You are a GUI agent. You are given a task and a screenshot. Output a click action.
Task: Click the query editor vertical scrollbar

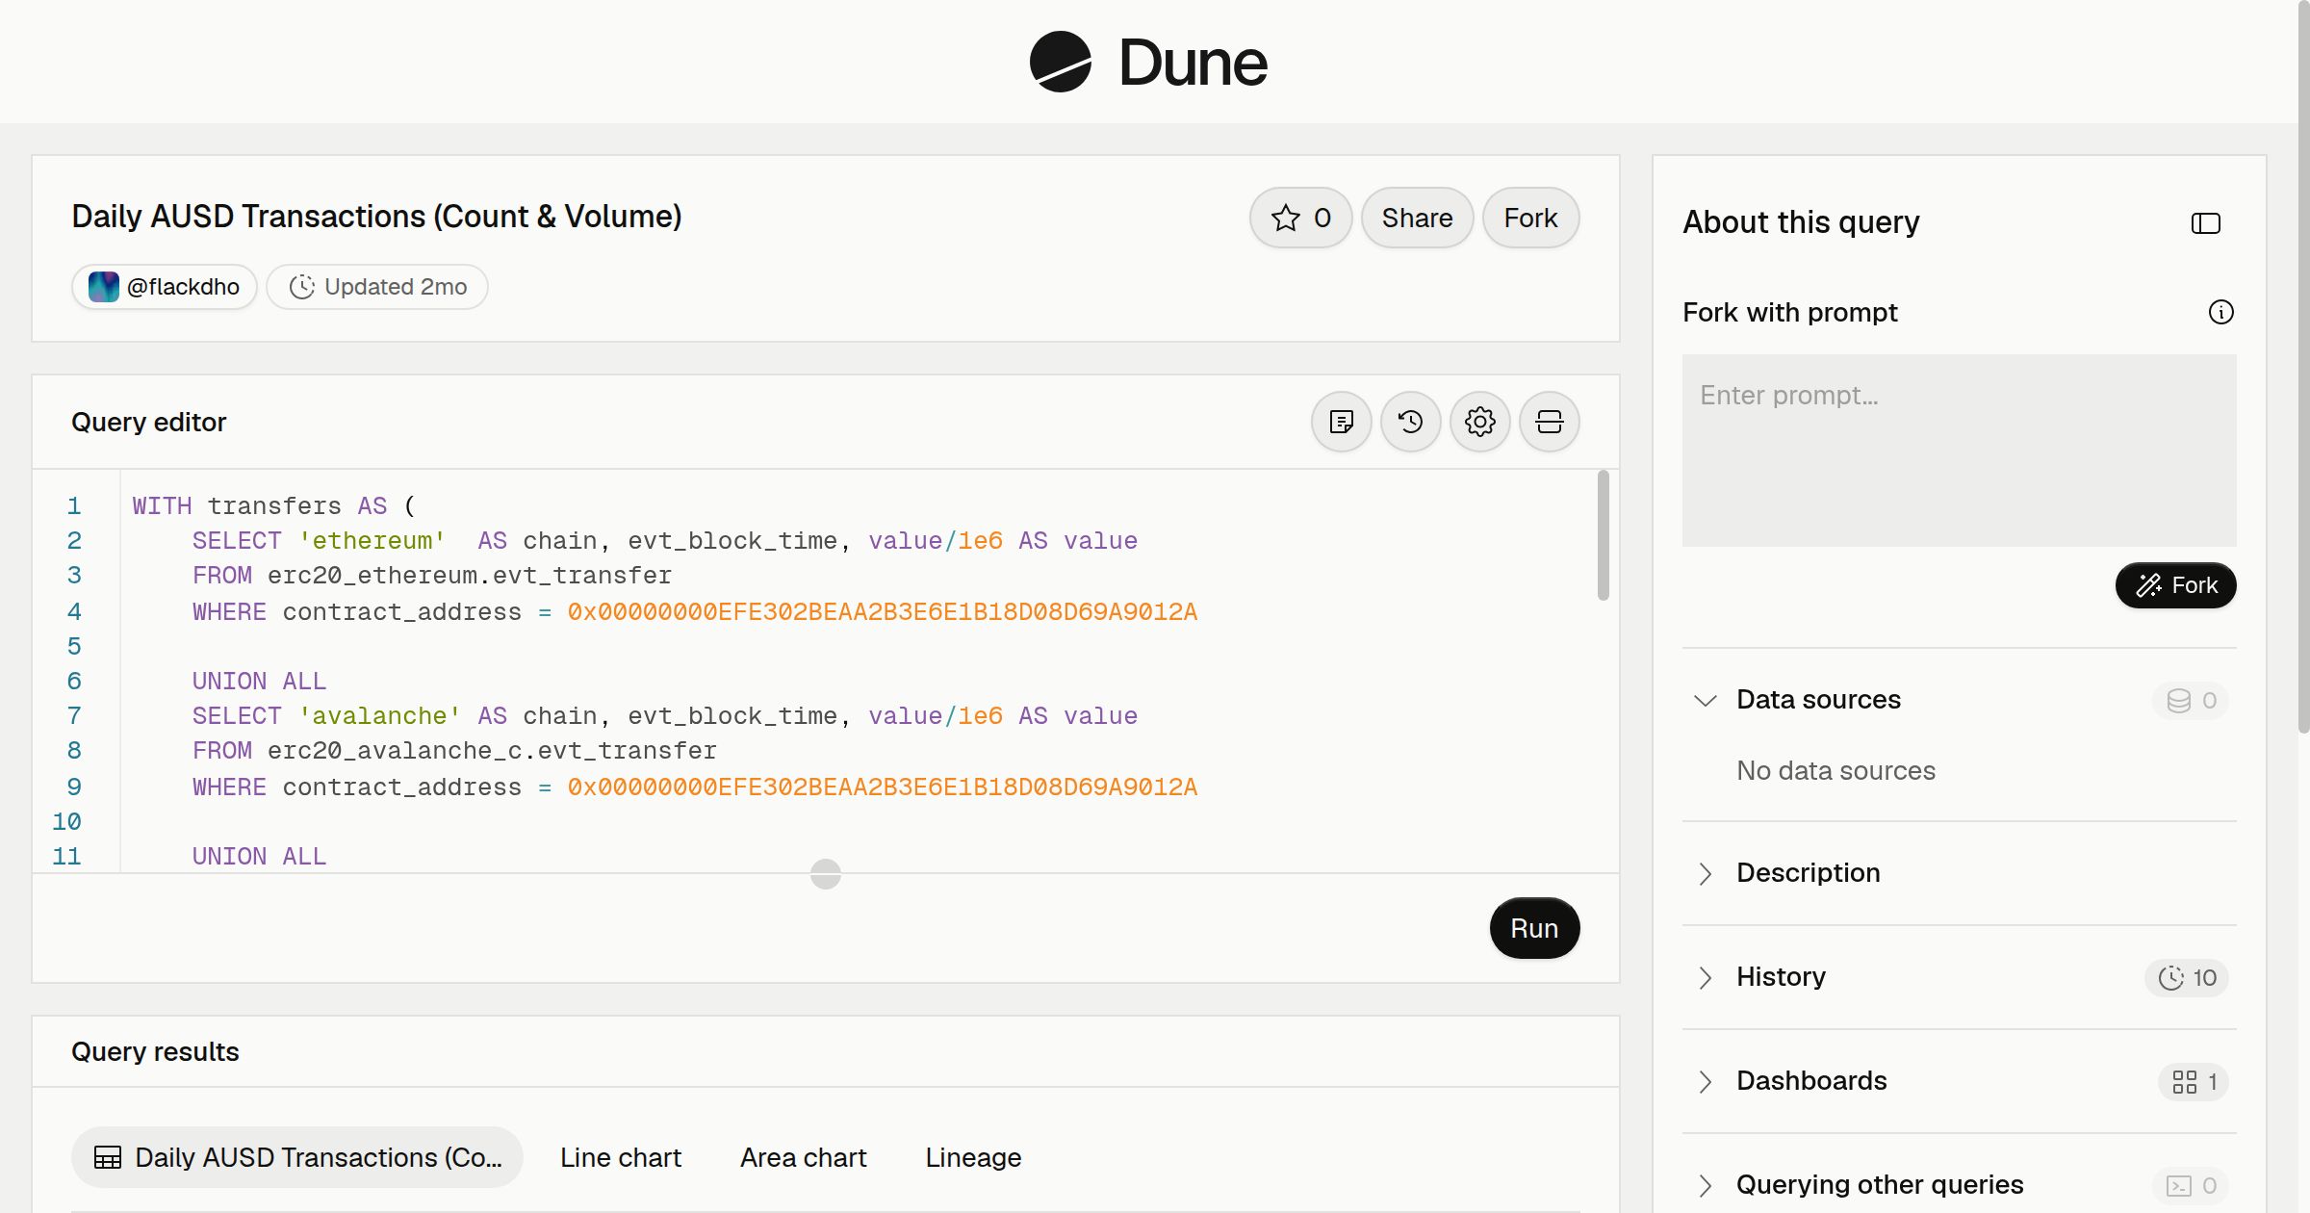click(x=1603, y=535)
